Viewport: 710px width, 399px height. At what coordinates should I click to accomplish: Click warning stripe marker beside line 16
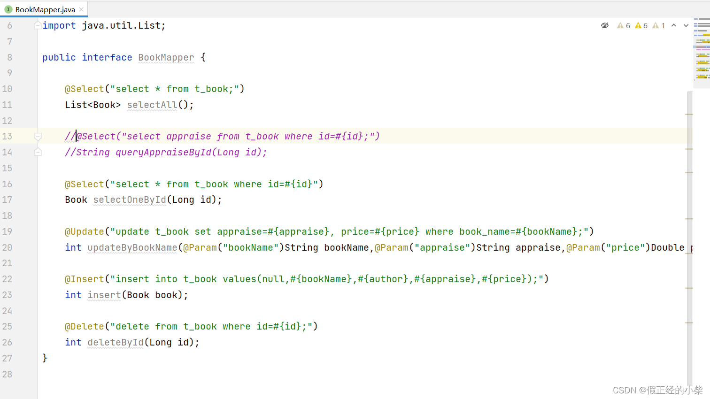689,173
